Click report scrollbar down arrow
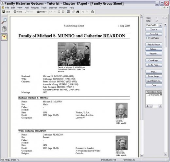Screen dimensions: 170x162 [142, 156]
